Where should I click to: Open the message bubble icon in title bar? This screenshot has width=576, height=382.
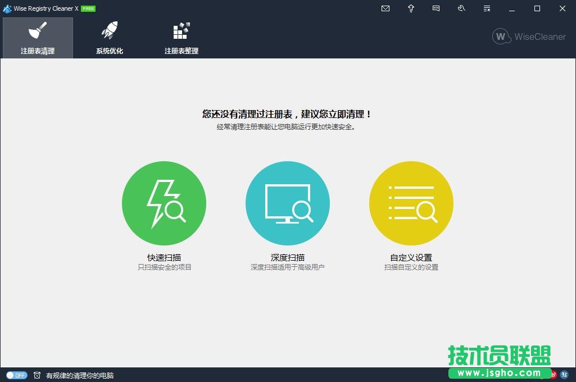click(436, 8)
